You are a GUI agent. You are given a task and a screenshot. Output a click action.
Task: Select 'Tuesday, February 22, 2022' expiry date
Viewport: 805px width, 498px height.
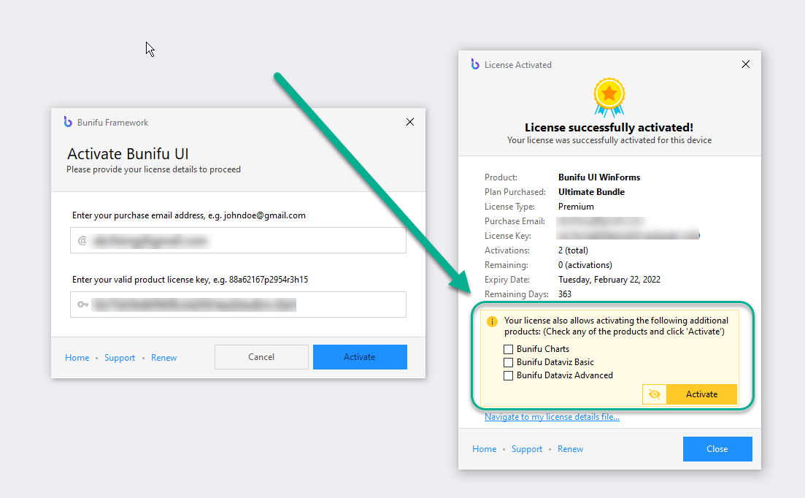tap(609, 280)
